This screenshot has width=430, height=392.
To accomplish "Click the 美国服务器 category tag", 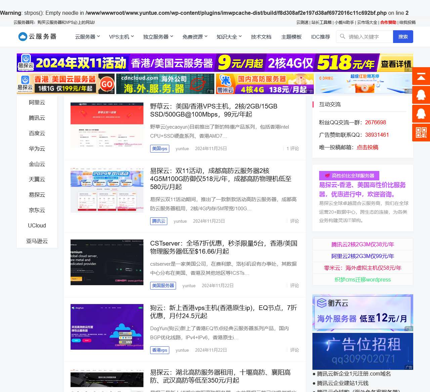I will [163, 286].
